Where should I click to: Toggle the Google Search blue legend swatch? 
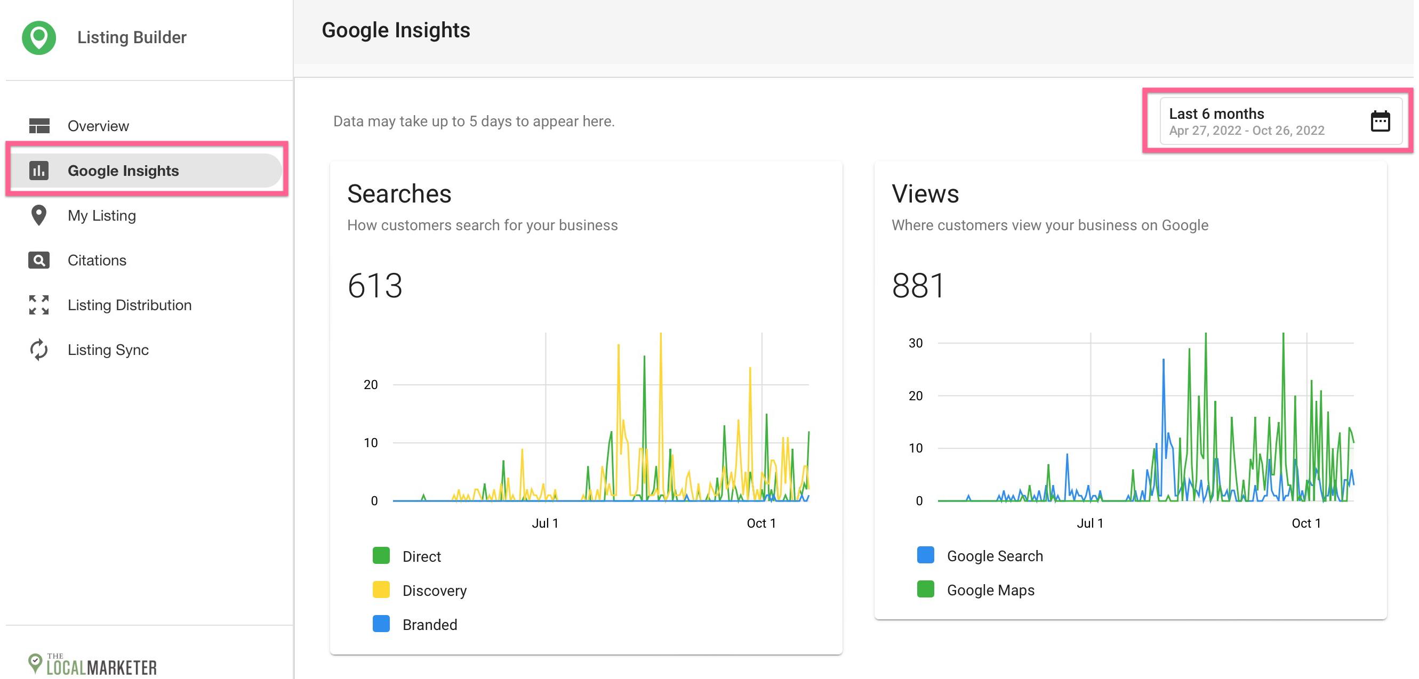[925, 555]
